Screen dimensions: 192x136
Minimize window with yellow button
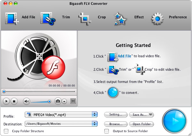click(11, 4)
